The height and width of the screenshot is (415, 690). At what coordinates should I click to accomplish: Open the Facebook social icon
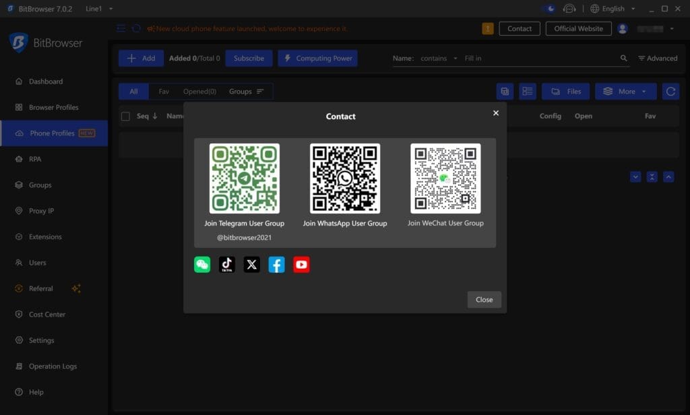coord(277,265)
